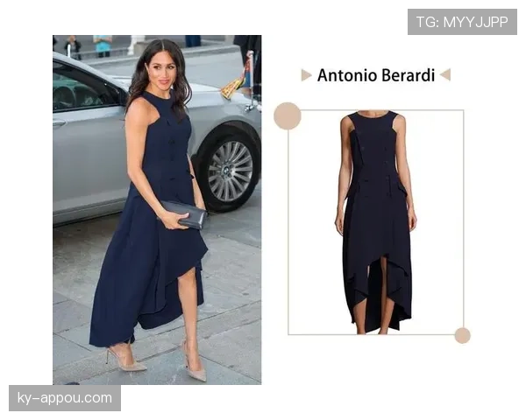Viewport: 526px width, 420px height.
Task: Click the small beige circle at frame bottom-right
Action: [x=462, y=335]
